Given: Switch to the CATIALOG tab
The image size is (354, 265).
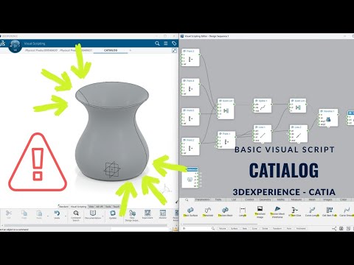Looking at the screenshot, I should [x=111, y=50].
